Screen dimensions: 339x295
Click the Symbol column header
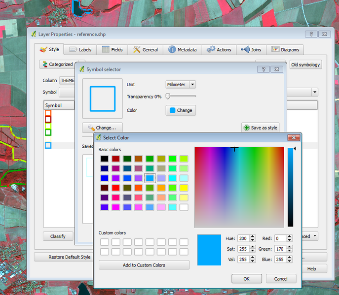coord(59,105)
